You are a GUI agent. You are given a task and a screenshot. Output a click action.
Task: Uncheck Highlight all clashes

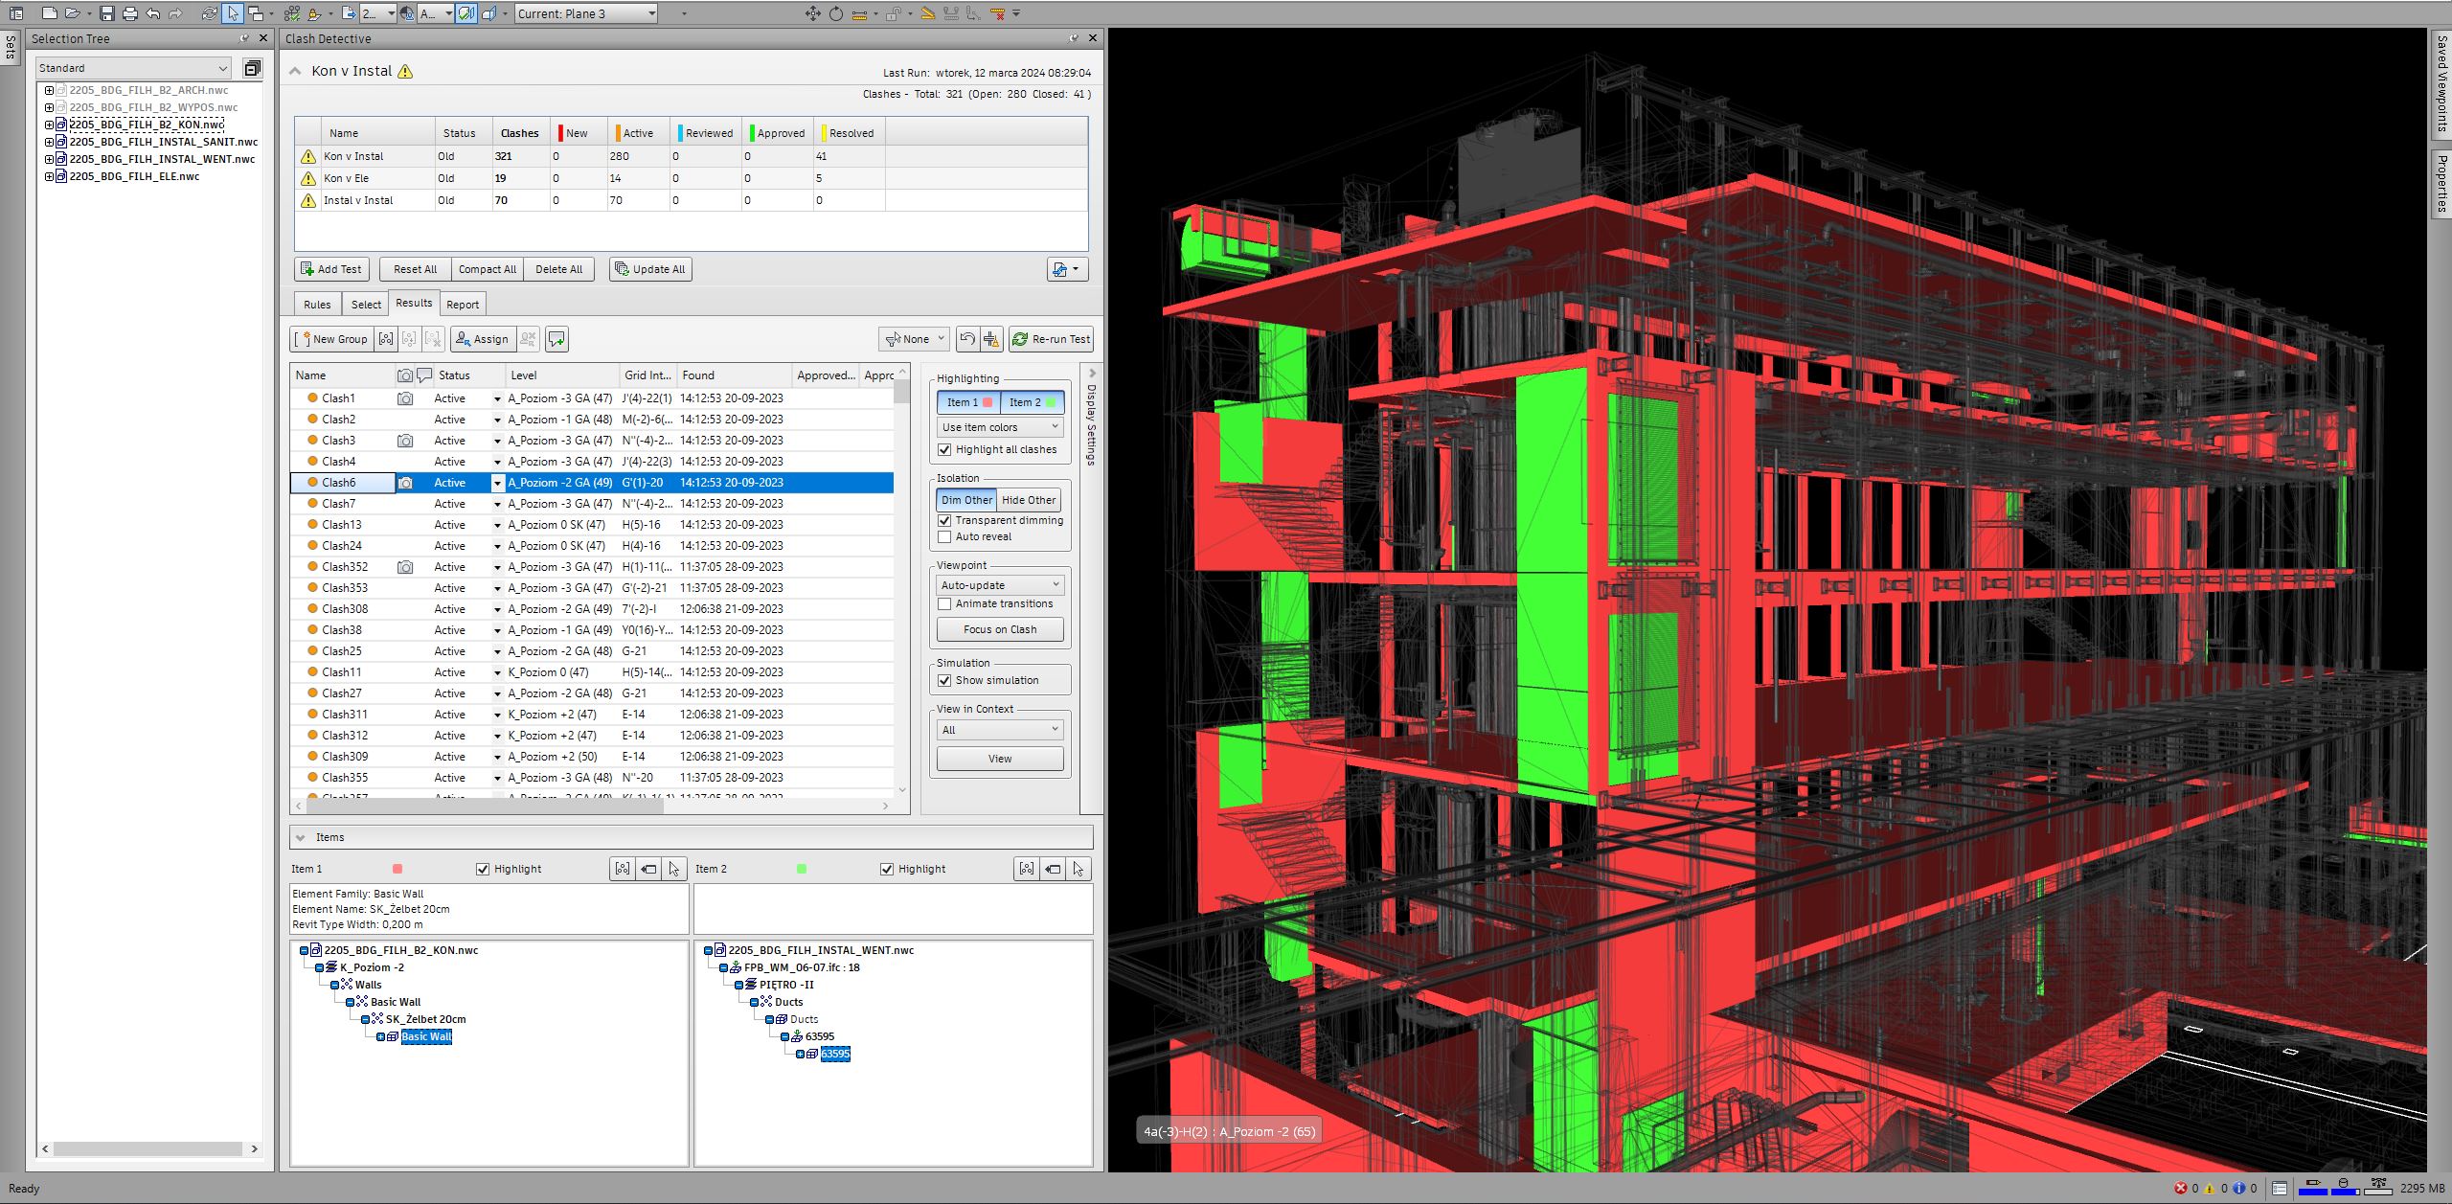coord(944,449)
